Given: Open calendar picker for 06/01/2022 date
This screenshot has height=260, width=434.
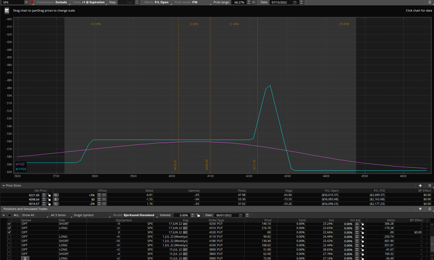Looking at the screenshot, I should point(241,215).
